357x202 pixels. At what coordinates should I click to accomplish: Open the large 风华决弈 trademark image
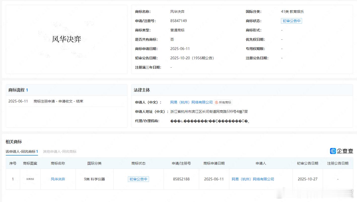[66, 39]
